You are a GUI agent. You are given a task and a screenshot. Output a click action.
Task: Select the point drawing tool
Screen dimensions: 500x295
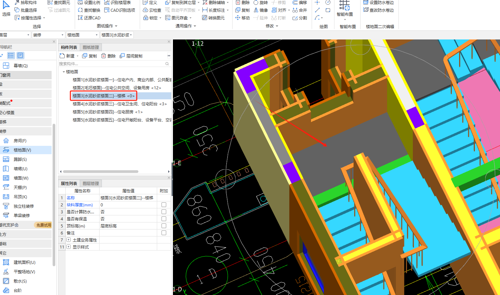(x=317, y=2)
